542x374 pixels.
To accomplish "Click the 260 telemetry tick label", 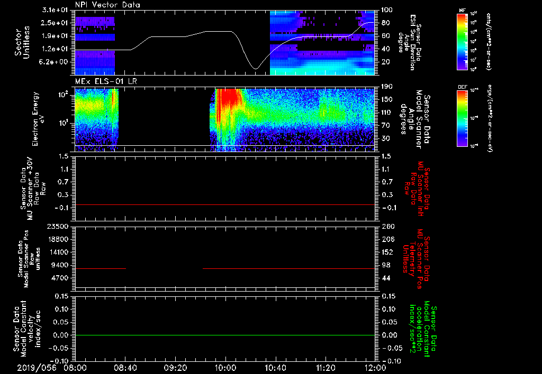I will [388, 227].
